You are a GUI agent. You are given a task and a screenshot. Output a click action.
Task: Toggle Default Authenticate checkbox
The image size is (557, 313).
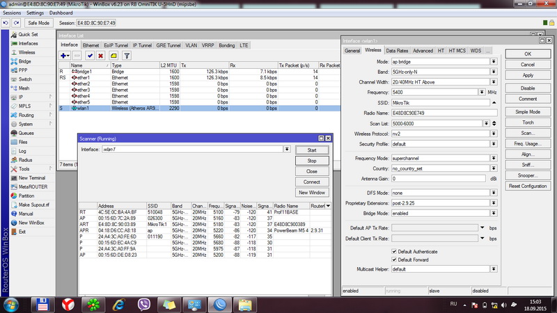(394, 251)
